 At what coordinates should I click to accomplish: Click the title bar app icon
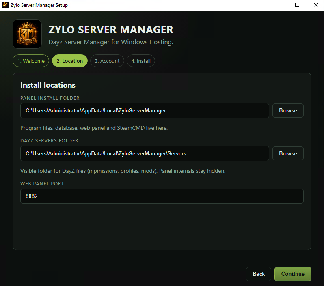[x=5, y=5]
